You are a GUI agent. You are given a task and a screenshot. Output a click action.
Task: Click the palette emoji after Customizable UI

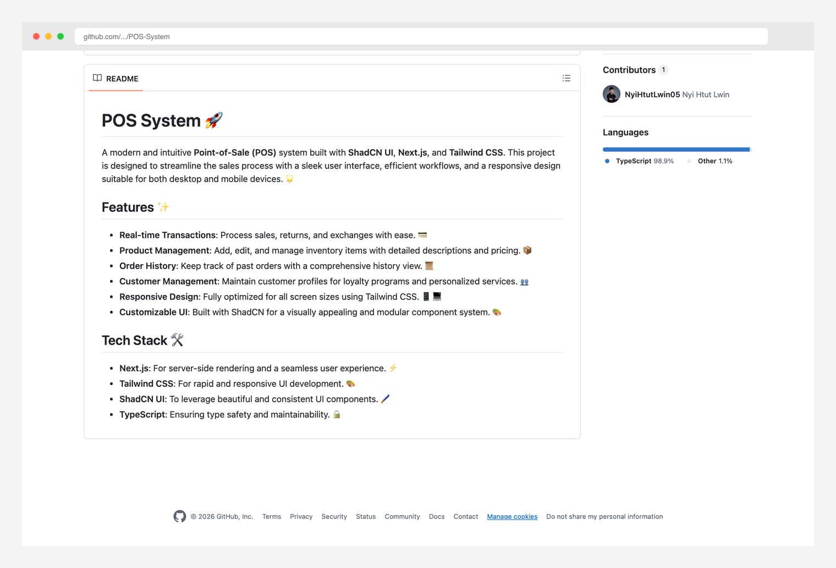(497, 312)
